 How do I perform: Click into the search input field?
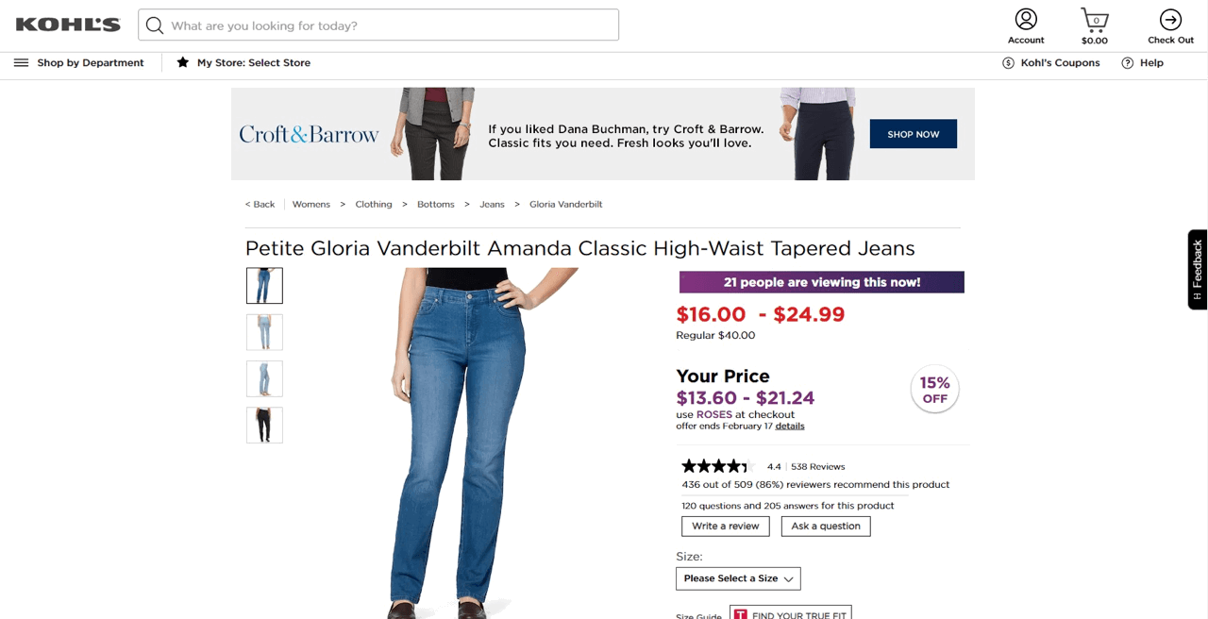(x=377, y=25)
